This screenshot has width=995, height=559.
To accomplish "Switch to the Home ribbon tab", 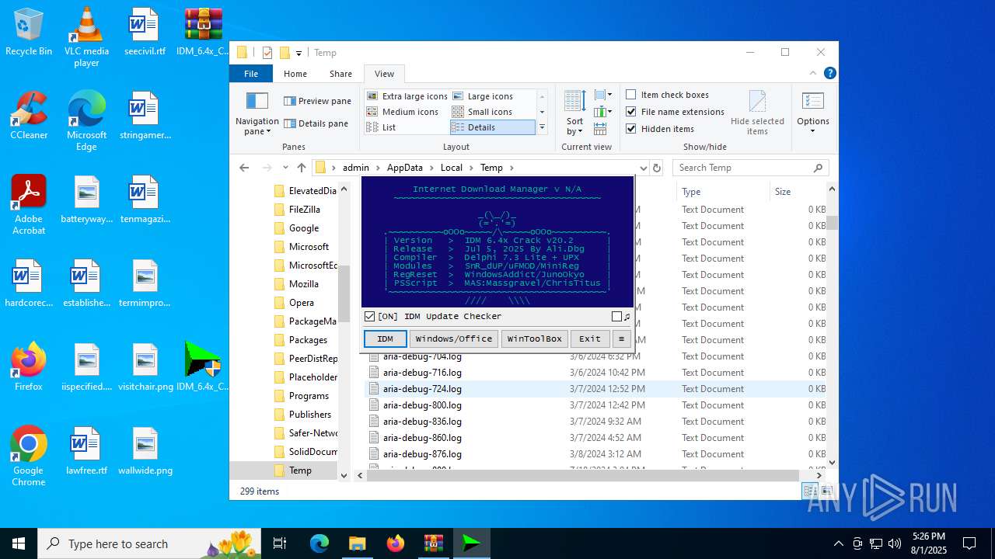I will (295, 74).
